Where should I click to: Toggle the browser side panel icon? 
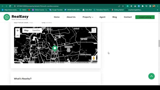pos(150,6)
